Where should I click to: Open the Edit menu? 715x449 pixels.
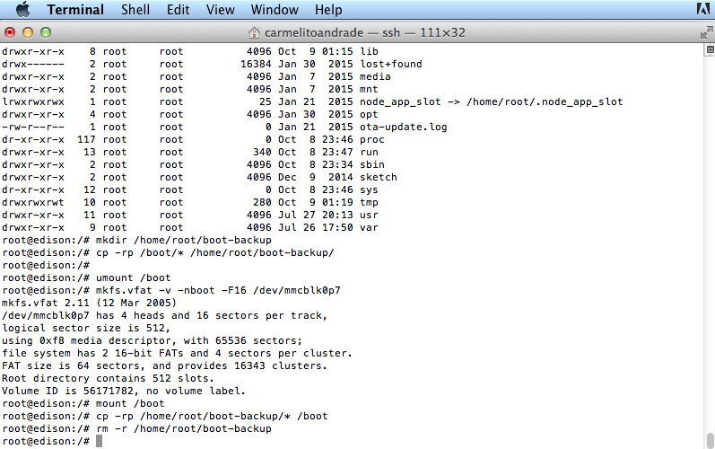pyautogui.click(x=178, y=10)
